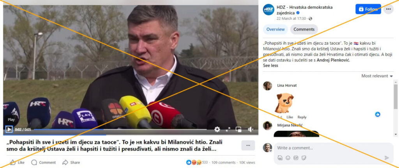Screen dimensions: 399x168
Task: Toggle picture-in-picture mini player icon
Action: click(239, 130)
